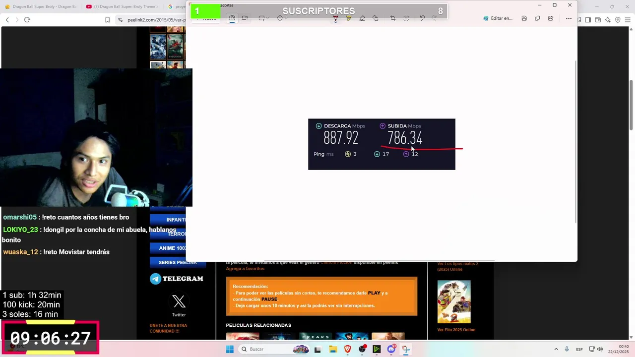Open the Brave wallet icon
The image size is (635, 357).
click(598, 20)
